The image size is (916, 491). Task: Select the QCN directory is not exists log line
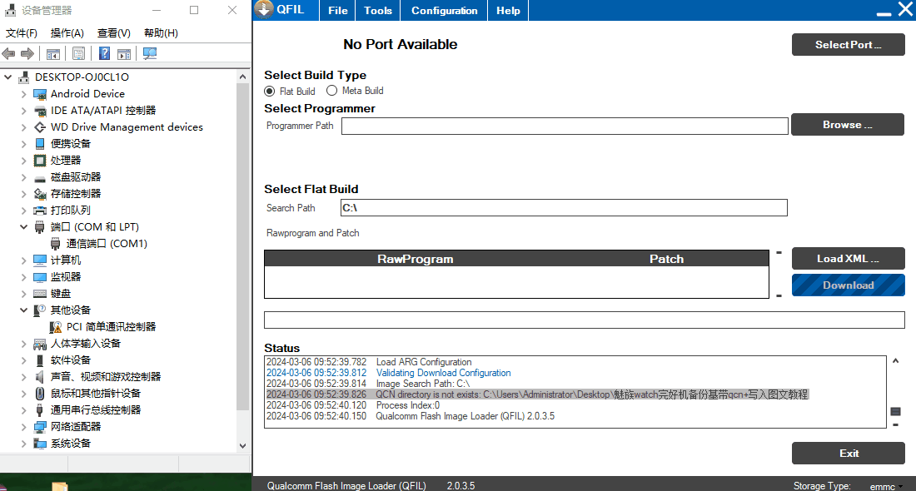point(537,394)
